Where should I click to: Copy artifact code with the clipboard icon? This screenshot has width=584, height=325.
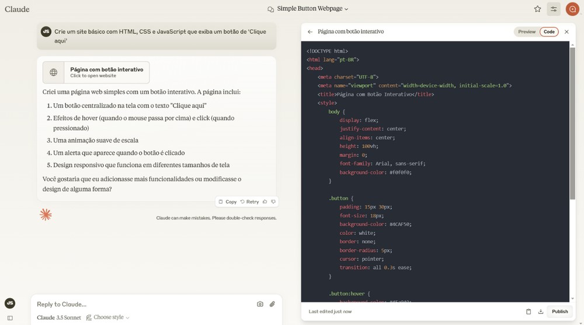tap(529, 312)
